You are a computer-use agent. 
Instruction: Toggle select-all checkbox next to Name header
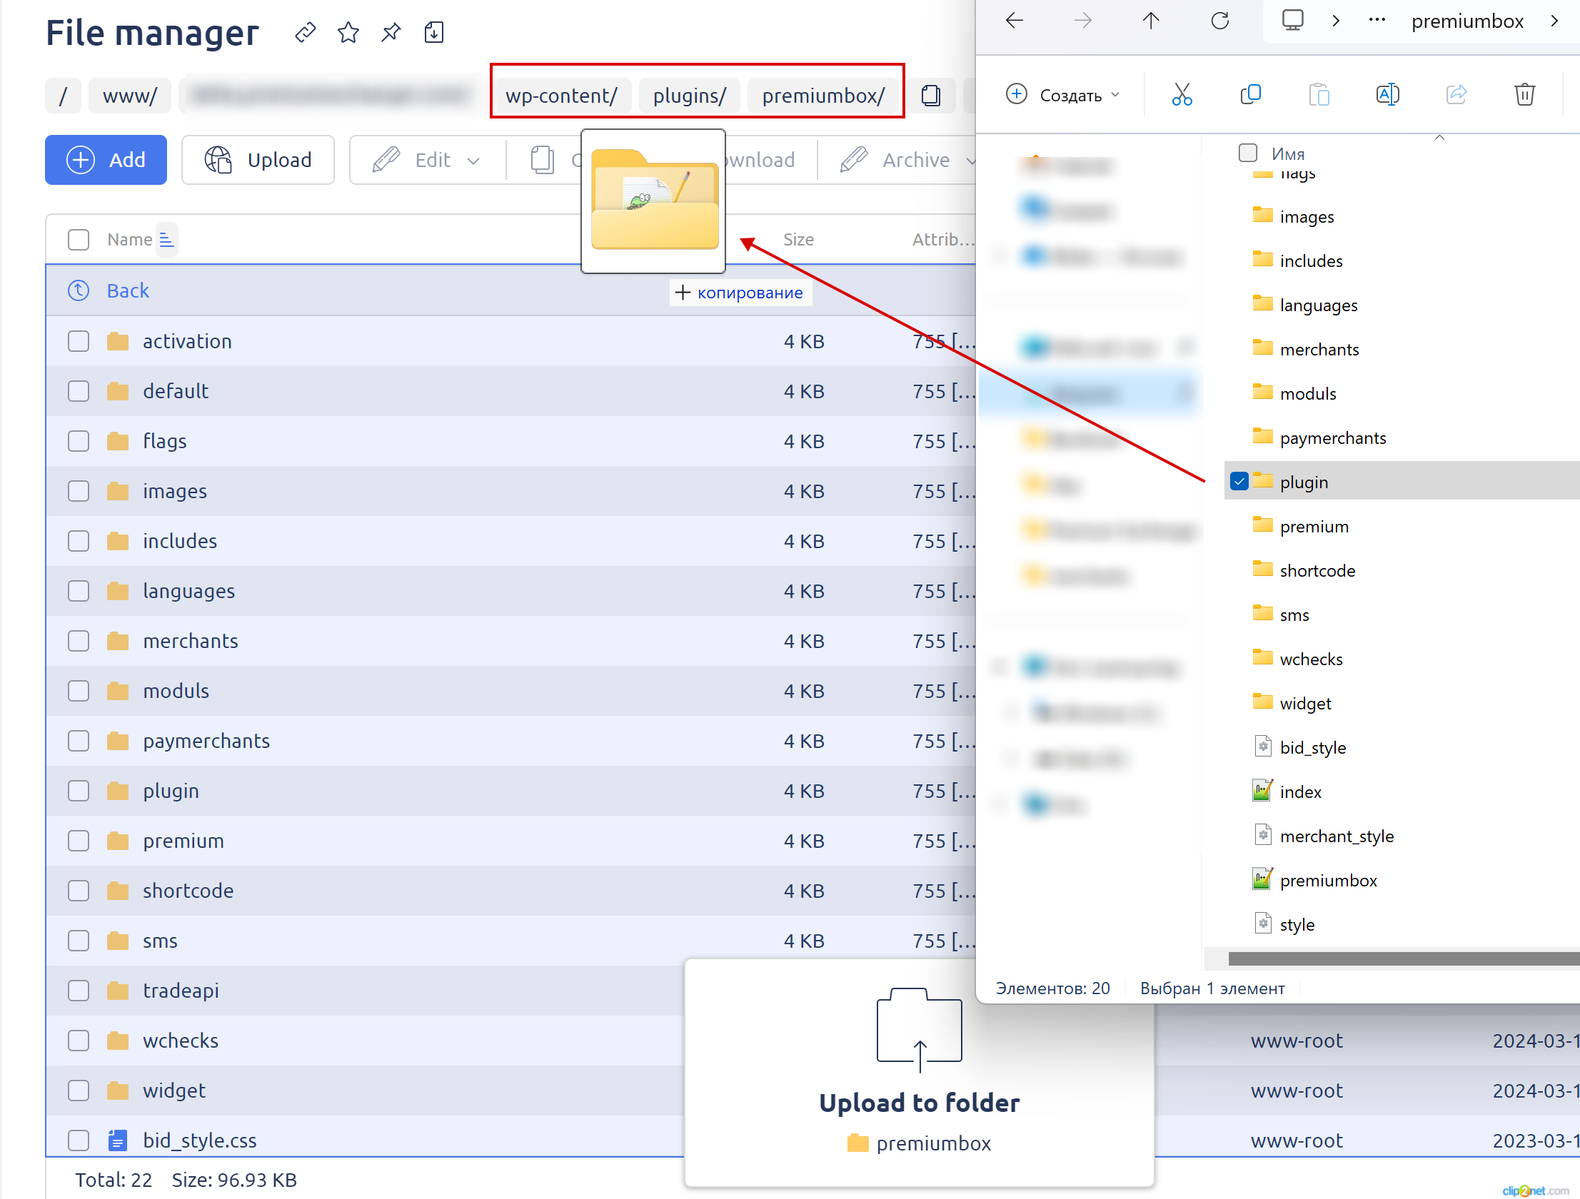tap(79, 239)
